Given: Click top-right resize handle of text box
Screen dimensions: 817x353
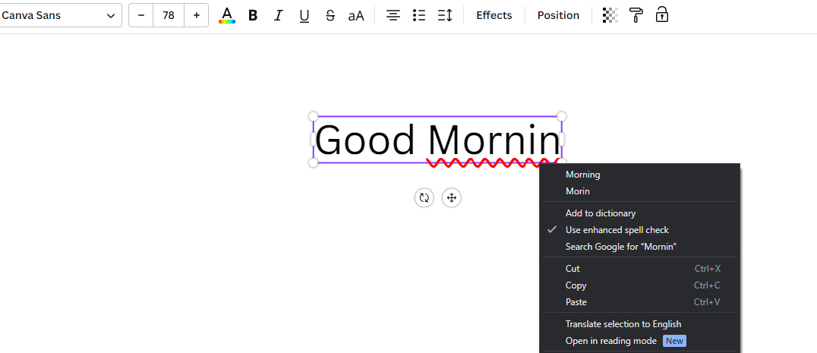Looking at the screenshot, I should click(x=562, y=116).
